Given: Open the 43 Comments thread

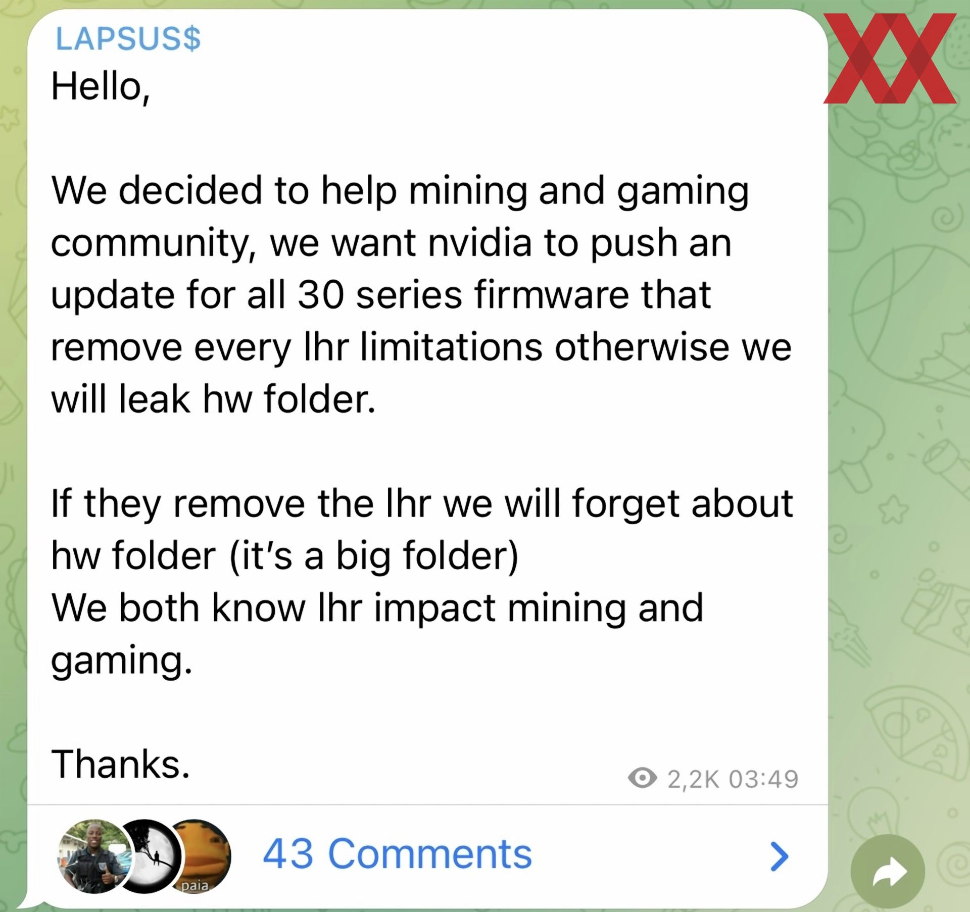Looking at the screenshot, I should [398, 854].
